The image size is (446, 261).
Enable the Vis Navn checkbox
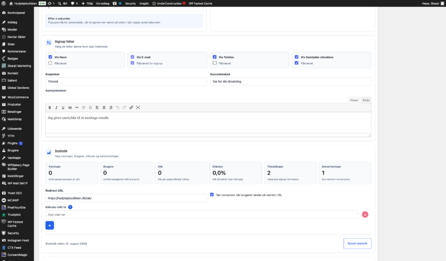coord(51,57)
